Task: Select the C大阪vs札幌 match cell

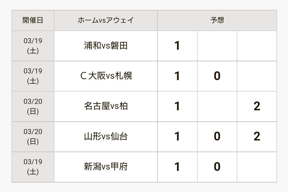Action: tap(106, 76)
